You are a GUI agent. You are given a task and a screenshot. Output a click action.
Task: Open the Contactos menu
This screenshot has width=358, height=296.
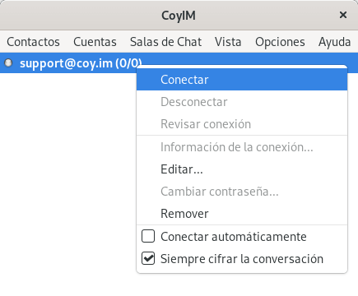pos(33,42)
